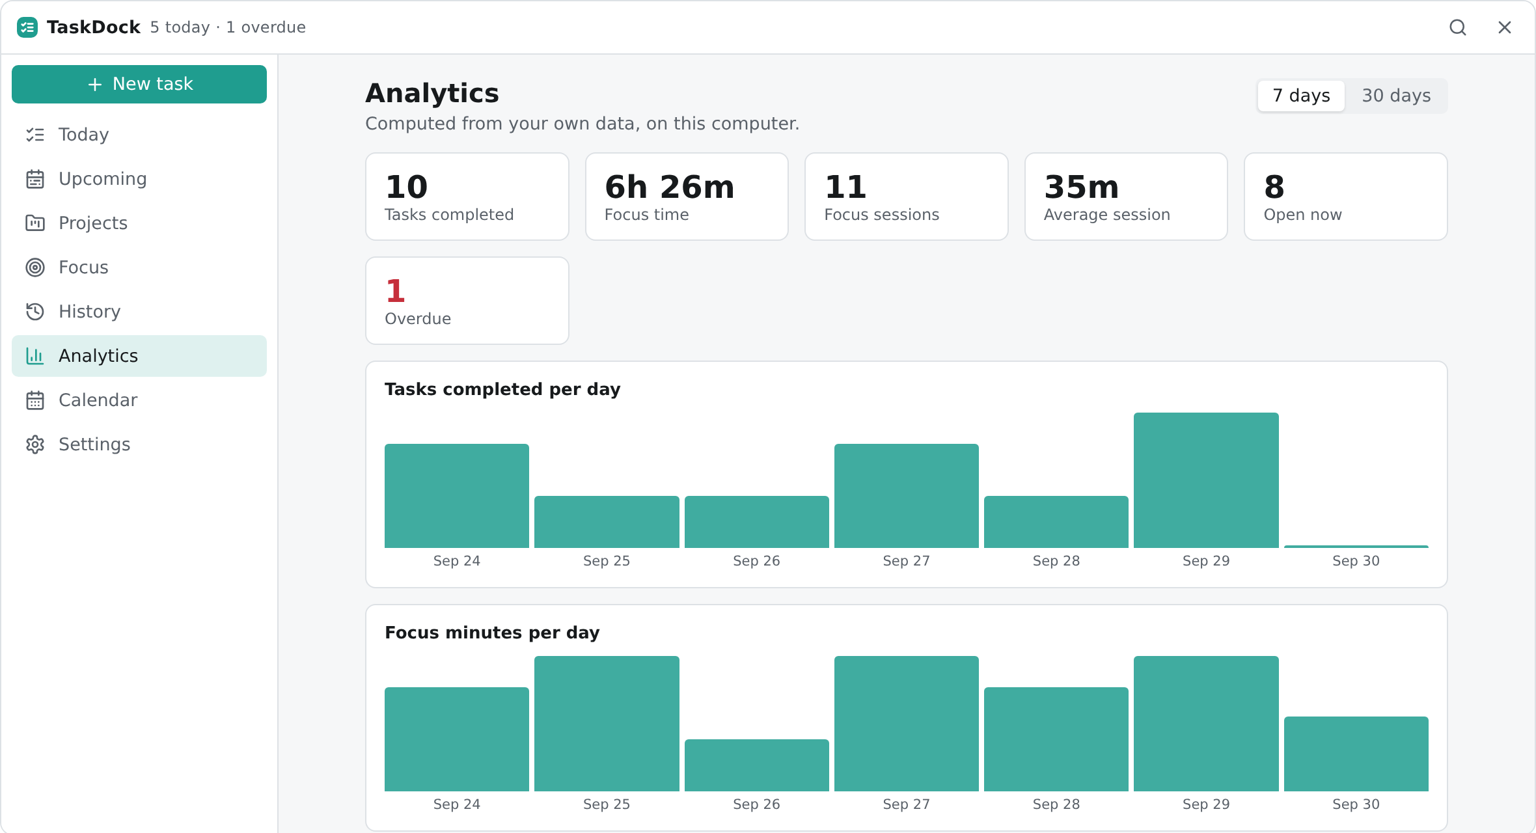Click the 'Computed from your own data' subtitle

pos(583,124)
